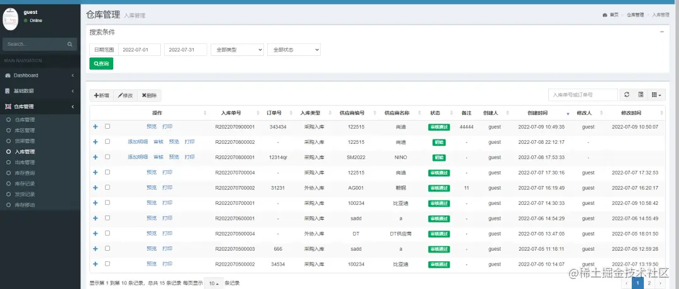The image size is (679, 289).
Task: Click the guest user avatar
Action: [11, 19]
